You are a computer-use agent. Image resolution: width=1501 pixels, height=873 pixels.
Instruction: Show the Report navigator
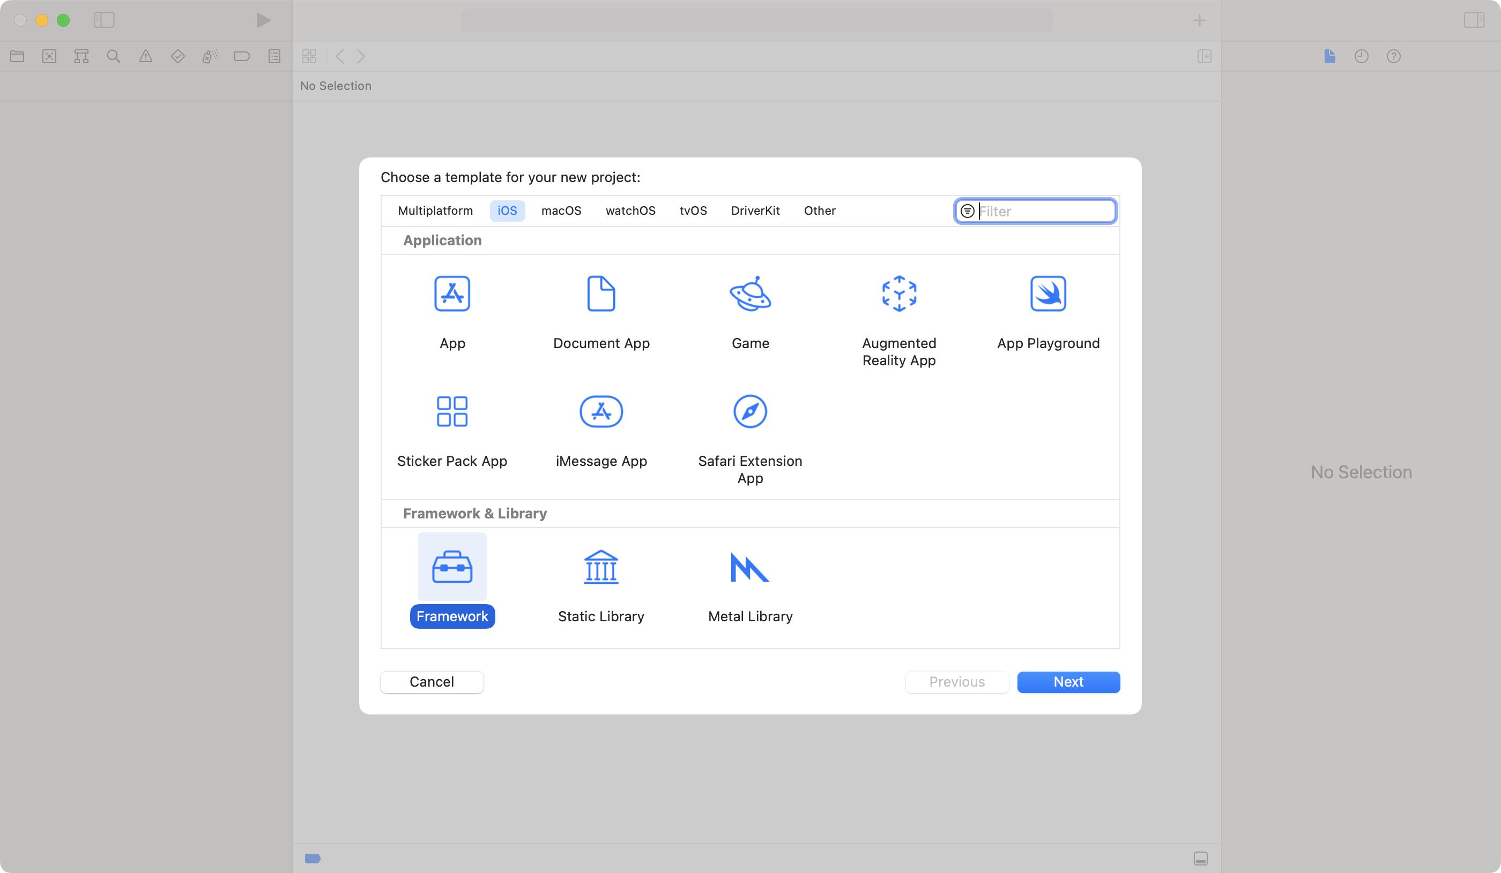tap(274, 57)
